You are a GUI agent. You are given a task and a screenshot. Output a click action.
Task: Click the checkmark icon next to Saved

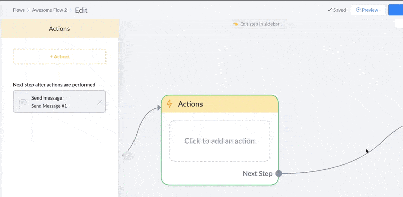(330, 10)
